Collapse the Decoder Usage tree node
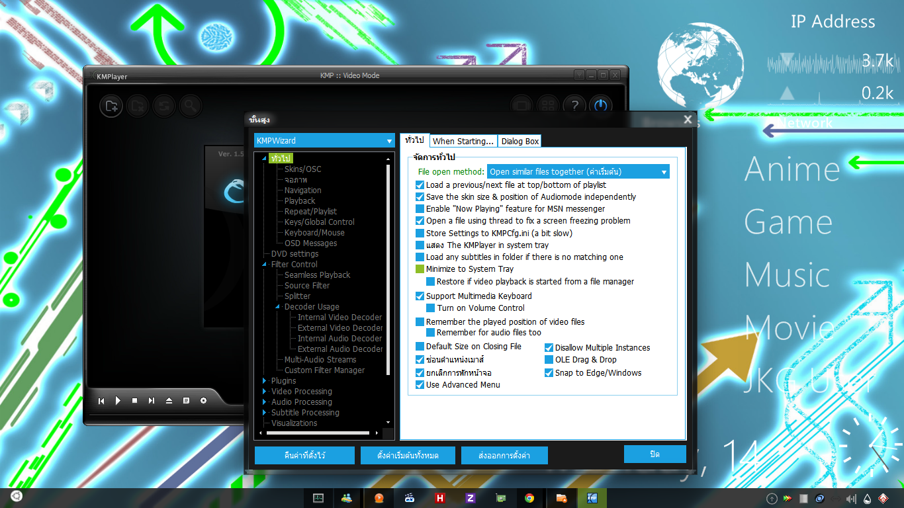The height and width of the screenshot is (508, 904). tap(278, 307)
